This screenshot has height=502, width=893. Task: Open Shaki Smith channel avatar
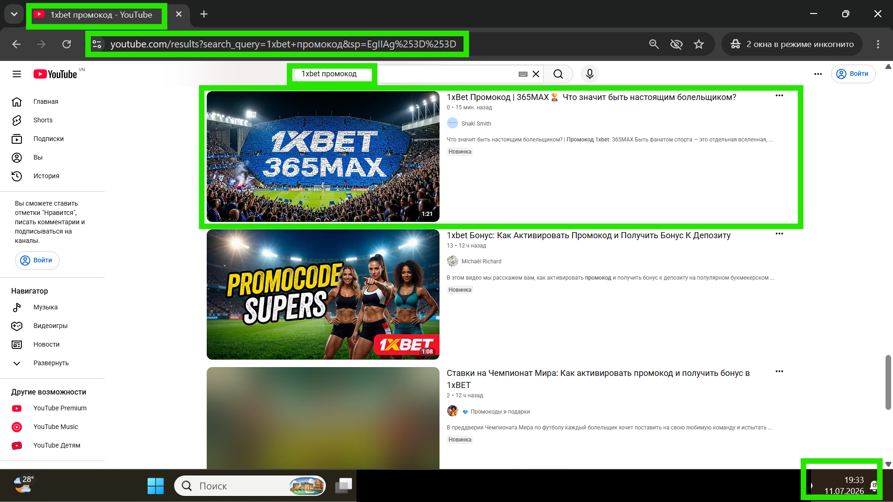tap(453, 123)
